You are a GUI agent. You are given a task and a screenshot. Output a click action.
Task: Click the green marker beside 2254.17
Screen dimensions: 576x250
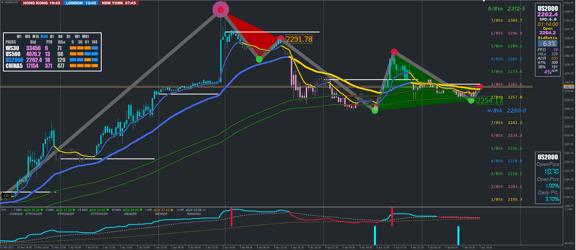tap(471, 100)
